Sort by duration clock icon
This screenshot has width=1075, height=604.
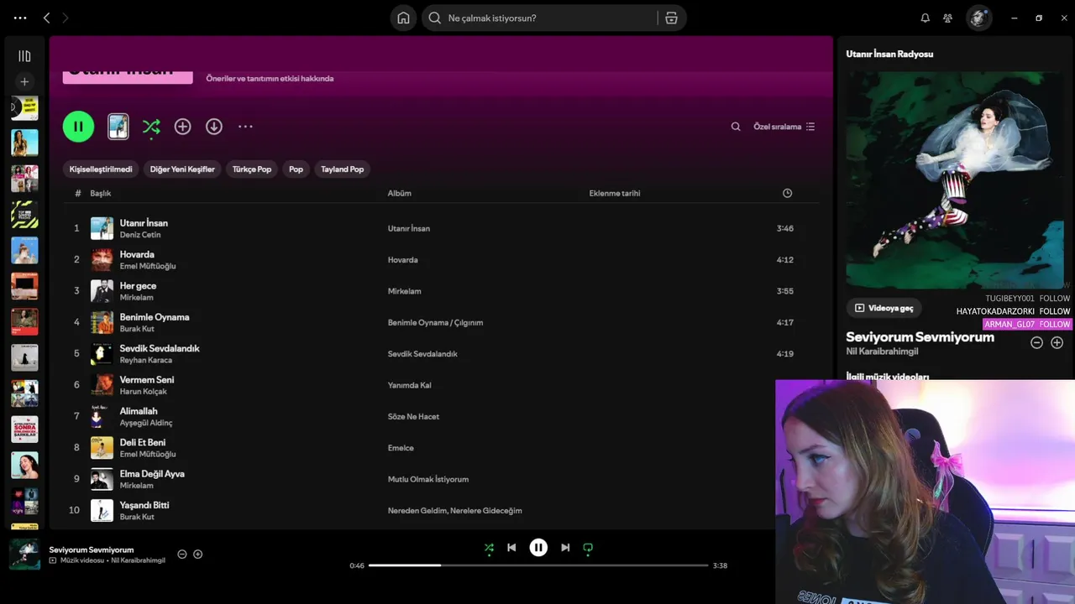point(787,194)
